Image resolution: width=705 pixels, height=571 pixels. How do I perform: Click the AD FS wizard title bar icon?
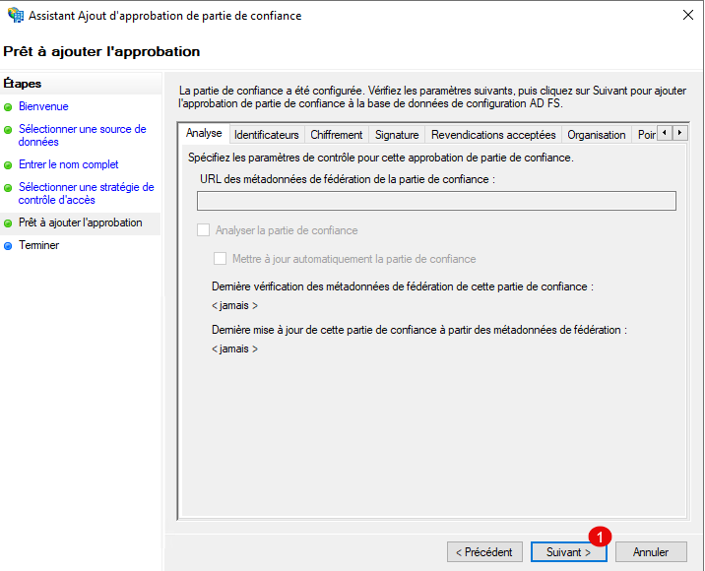pos(16,16)
